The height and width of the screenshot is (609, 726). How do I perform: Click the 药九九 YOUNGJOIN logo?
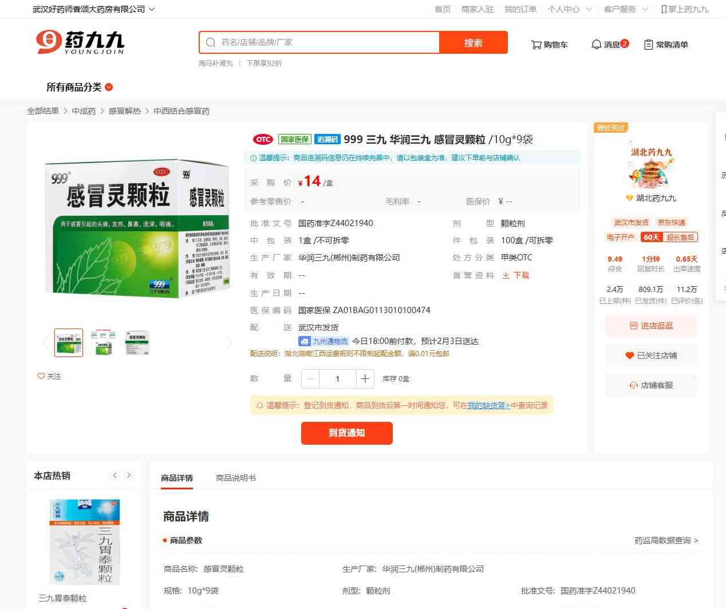80,42
